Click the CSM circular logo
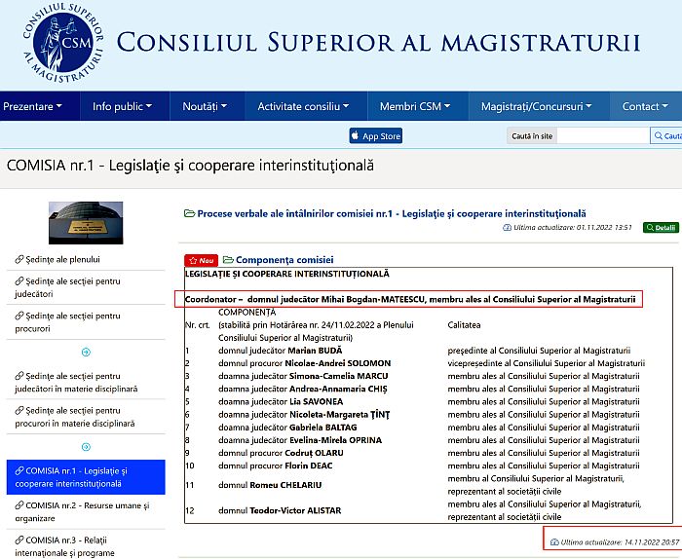 coord(63,43)
